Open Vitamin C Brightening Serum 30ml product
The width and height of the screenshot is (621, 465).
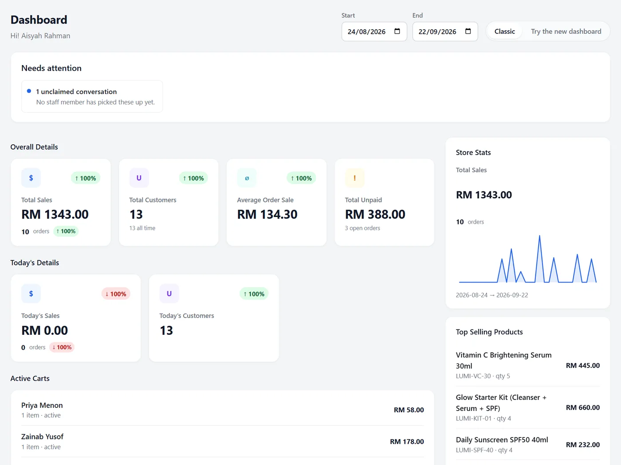[528, 365]
